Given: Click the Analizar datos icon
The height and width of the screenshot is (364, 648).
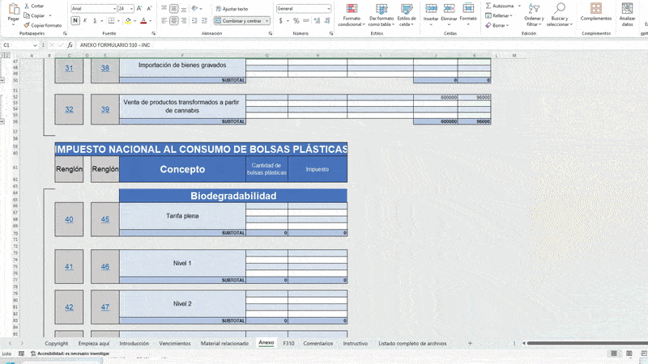Looking at the screenshot, I should pos(627,10).
